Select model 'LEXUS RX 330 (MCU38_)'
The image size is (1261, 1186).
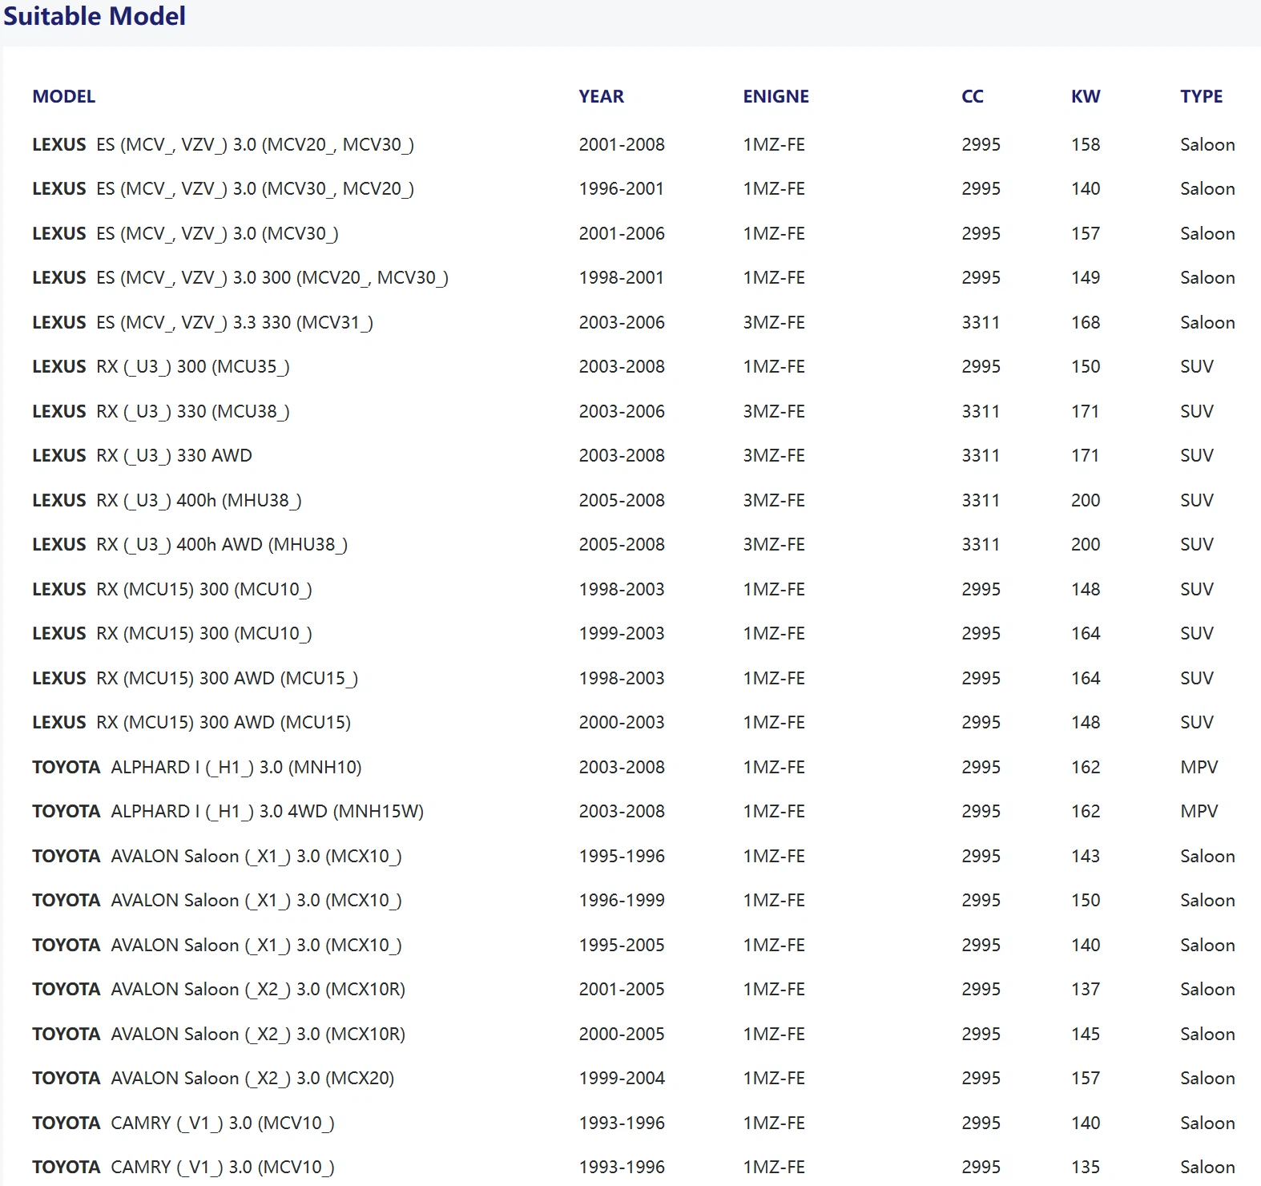point(161,412)
